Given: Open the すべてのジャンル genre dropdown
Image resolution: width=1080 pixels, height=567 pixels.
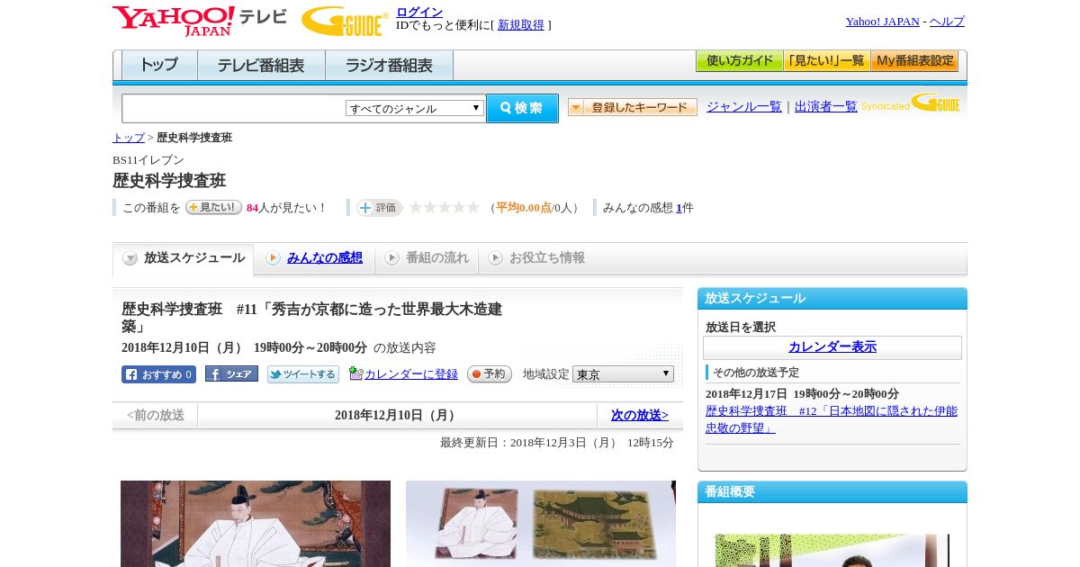Looking at the screenshot, I should pos(415,108).
